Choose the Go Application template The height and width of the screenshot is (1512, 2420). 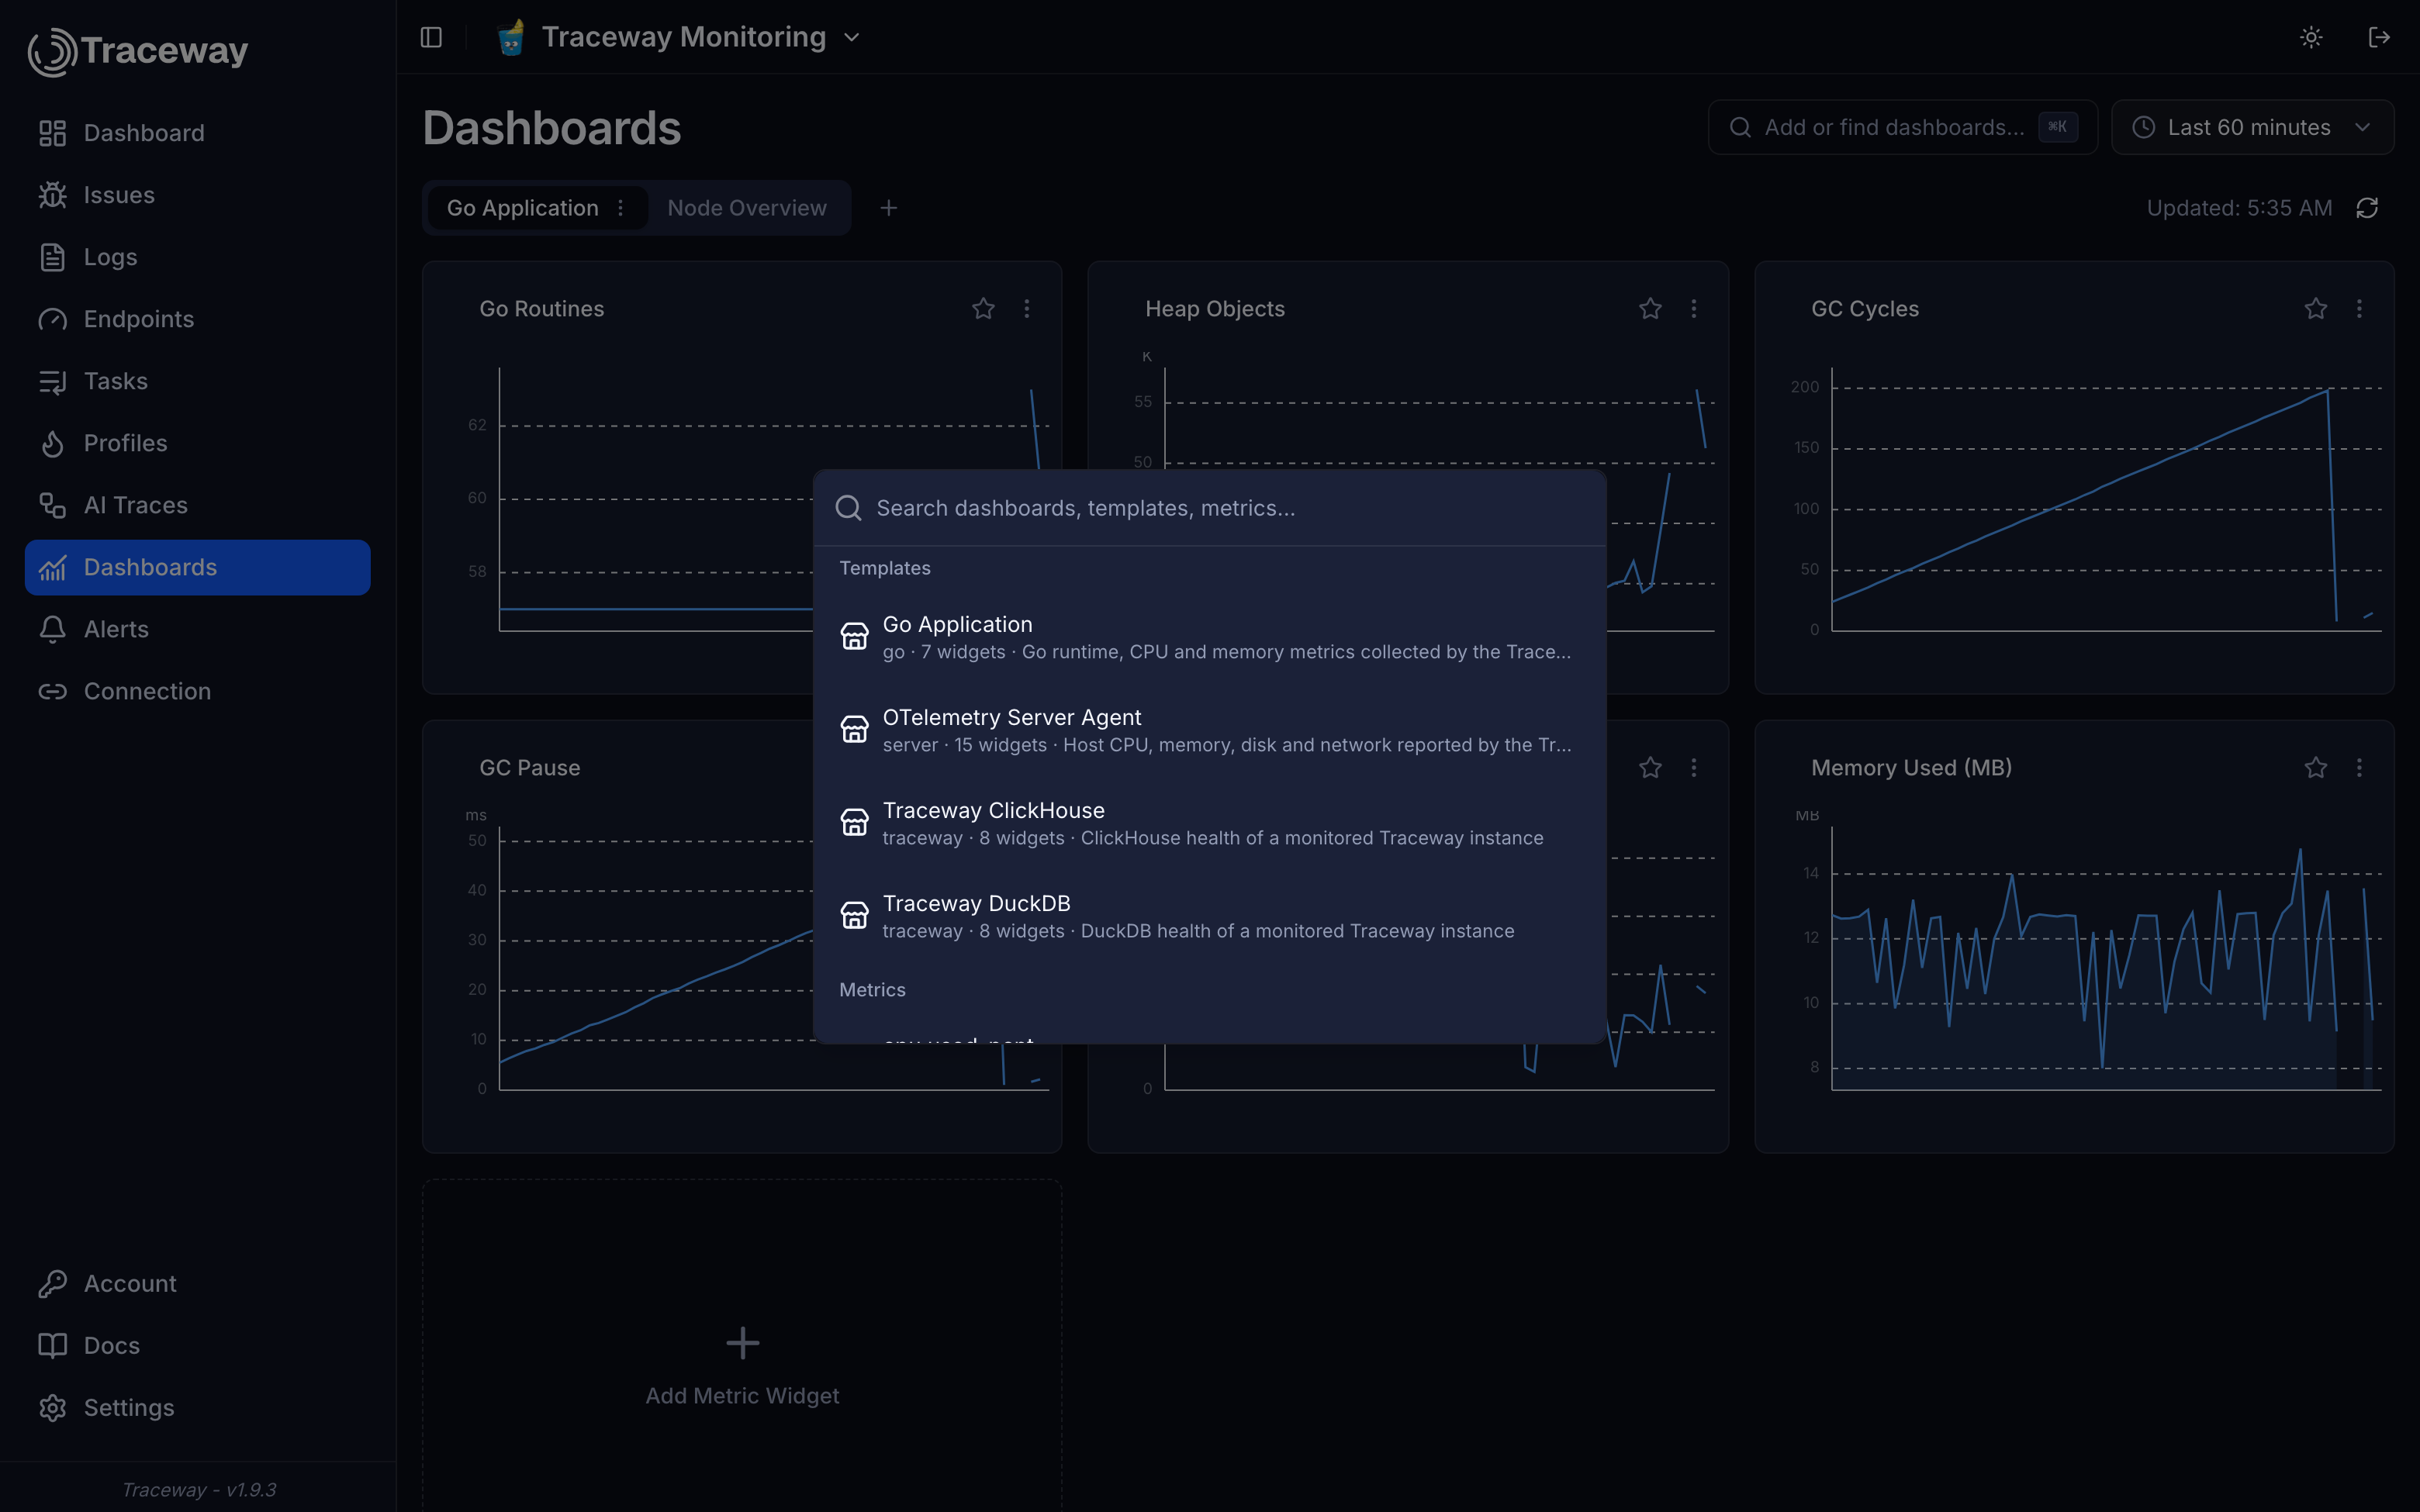pos(1210,637)
